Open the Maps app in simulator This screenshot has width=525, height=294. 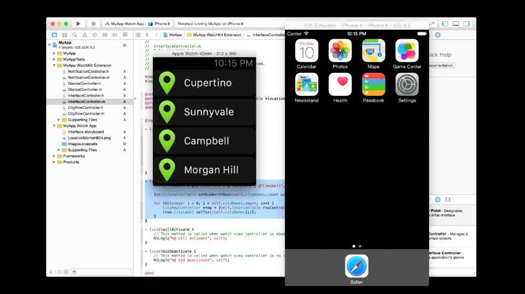373,50
